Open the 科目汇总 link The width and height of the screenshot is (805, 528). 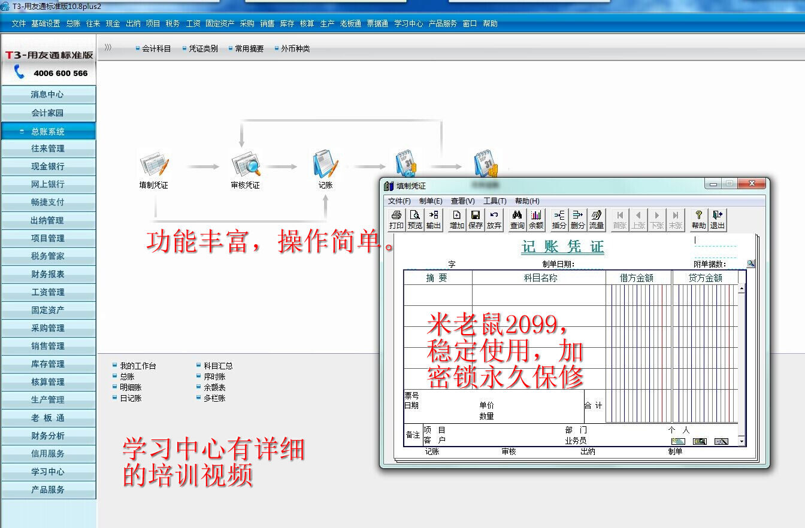click(x=218, y=366)
